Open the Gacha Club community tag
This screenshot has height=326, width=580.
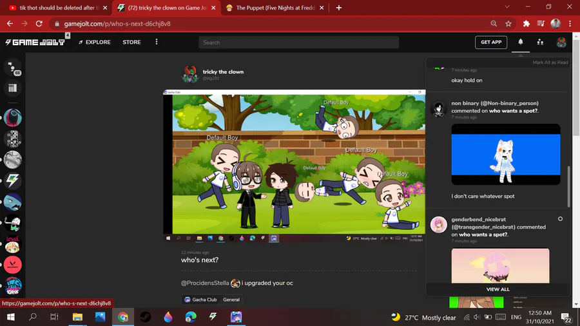coord(200,300)
